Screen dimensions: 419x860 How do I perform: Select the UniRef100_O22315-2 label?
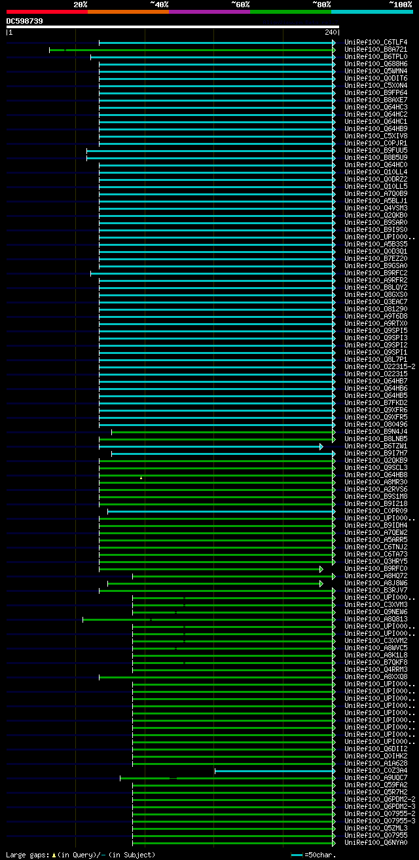click(380, 367)
